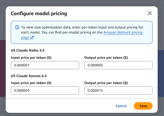Click the 'US Claude Sonnet 4.5' label
The width and height of the screenshot is (164, 116).
pyautogui.click(x=29, y=76)
